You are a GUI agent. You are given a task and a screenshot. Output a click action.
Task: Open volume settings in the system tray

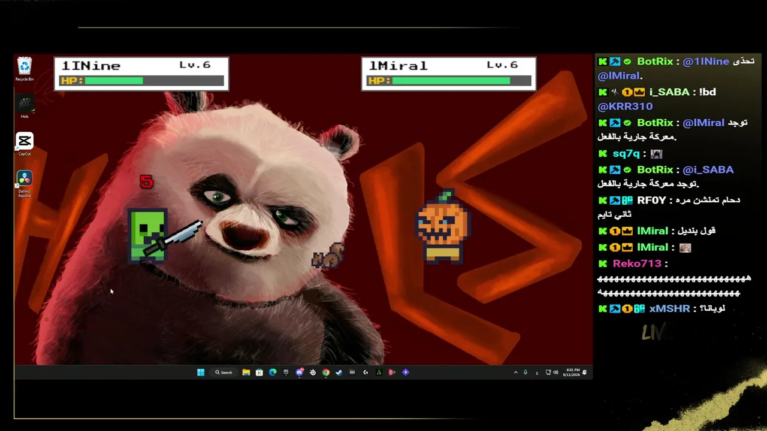(556, 372)
